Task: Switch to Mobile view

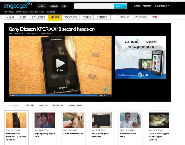Action: click(54, 6)
